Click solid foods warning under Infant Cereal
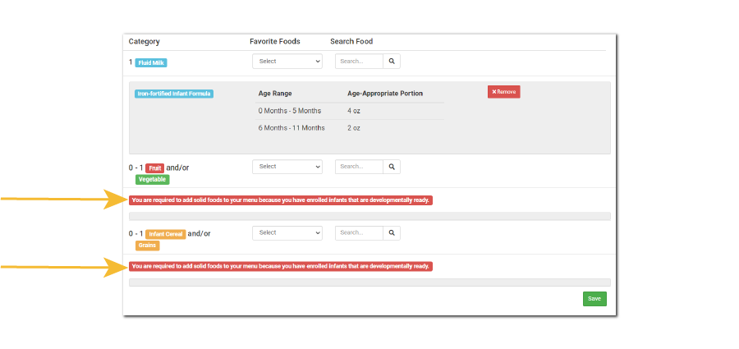This screenshot has width=739, height=349. [x=281, y=267]
